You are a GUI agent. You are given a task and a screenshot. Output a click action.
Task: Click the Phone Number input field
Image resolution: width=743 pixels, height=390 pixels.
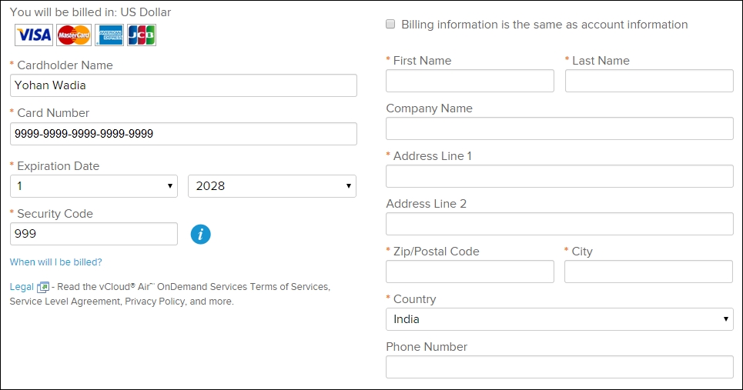tap(559, 367)
